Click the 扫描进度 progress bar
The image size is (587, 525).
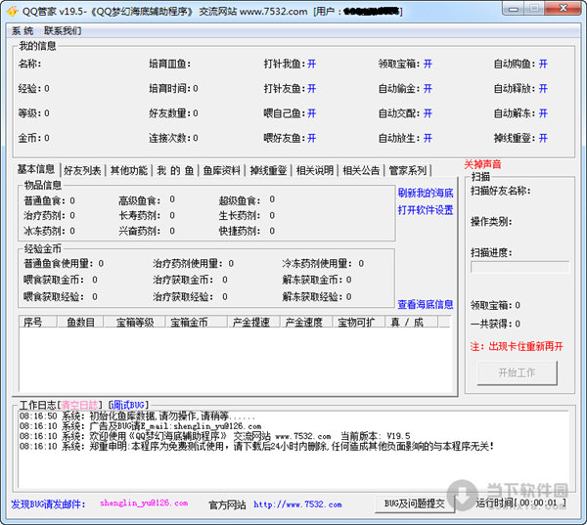pyautogui.click(x=520, y=267)
